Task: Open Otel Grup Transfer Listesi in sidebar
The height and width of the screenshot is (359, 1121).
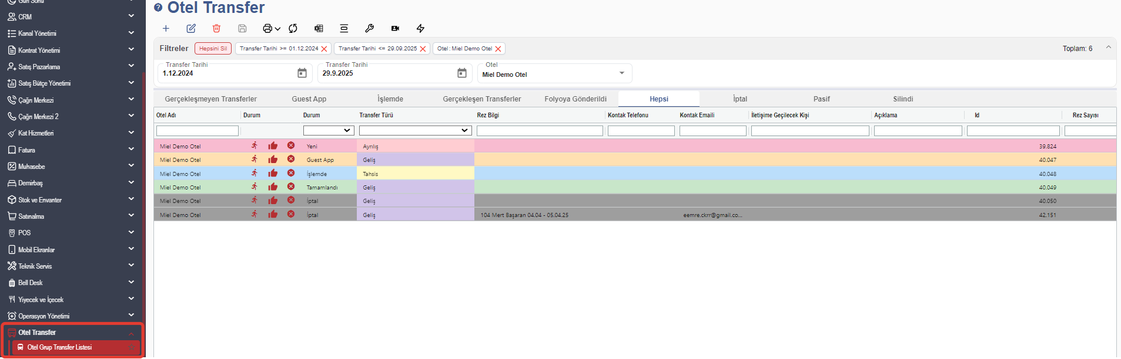Action: 59,347
